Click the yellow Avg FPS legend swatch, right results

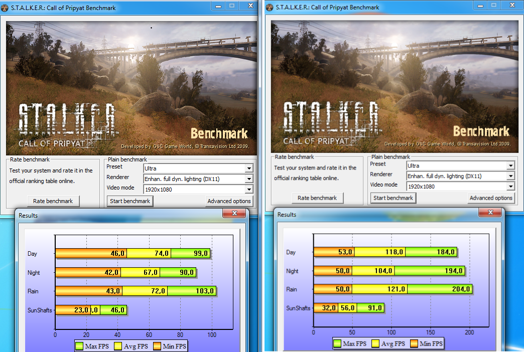[375, 343]
